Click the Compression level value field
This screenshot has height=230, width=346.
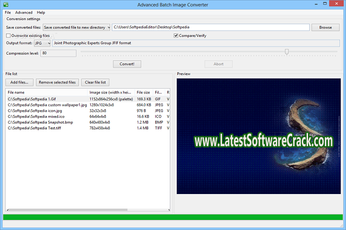[x=58, y=53]
